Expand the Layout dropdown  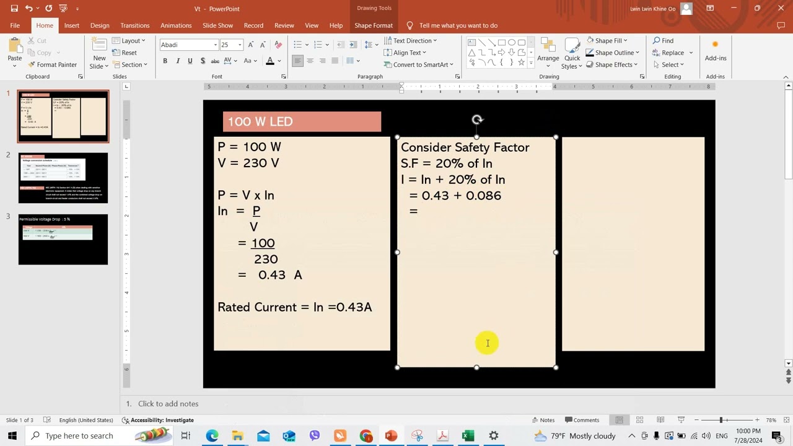[129, 41]
